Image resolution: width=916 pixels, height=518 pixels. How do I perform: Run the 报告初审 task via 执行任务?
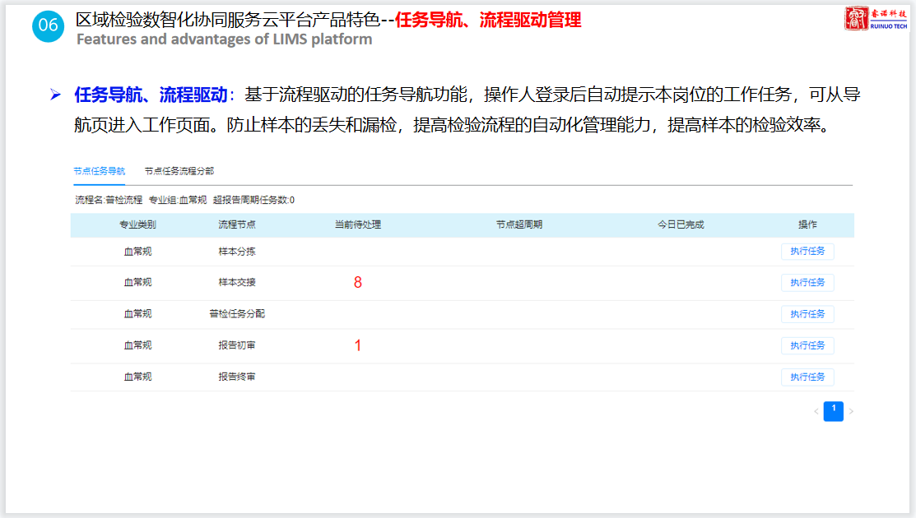tap(807, 346)
